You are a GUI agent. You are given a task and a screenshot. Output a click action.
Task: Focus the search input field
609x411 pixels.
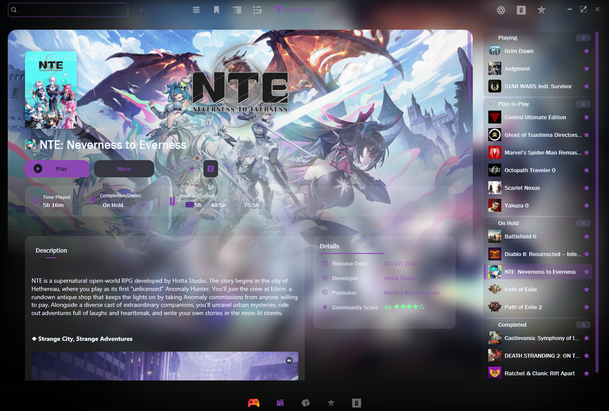pyautogui.click(x=68, y=10)
